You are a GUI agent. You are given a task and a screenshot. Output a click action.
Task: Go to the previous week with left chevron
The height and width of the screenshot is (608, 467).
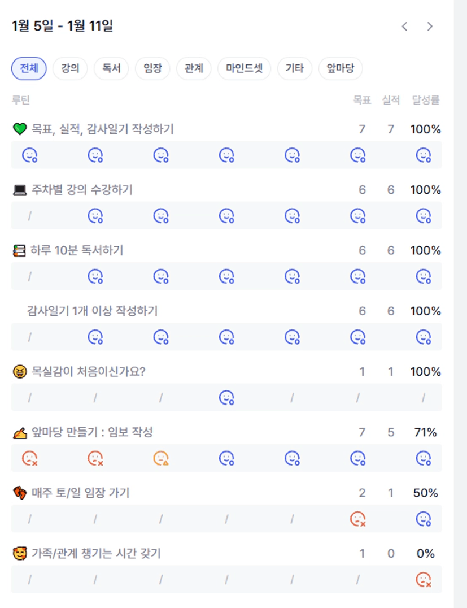pos(404,27)
